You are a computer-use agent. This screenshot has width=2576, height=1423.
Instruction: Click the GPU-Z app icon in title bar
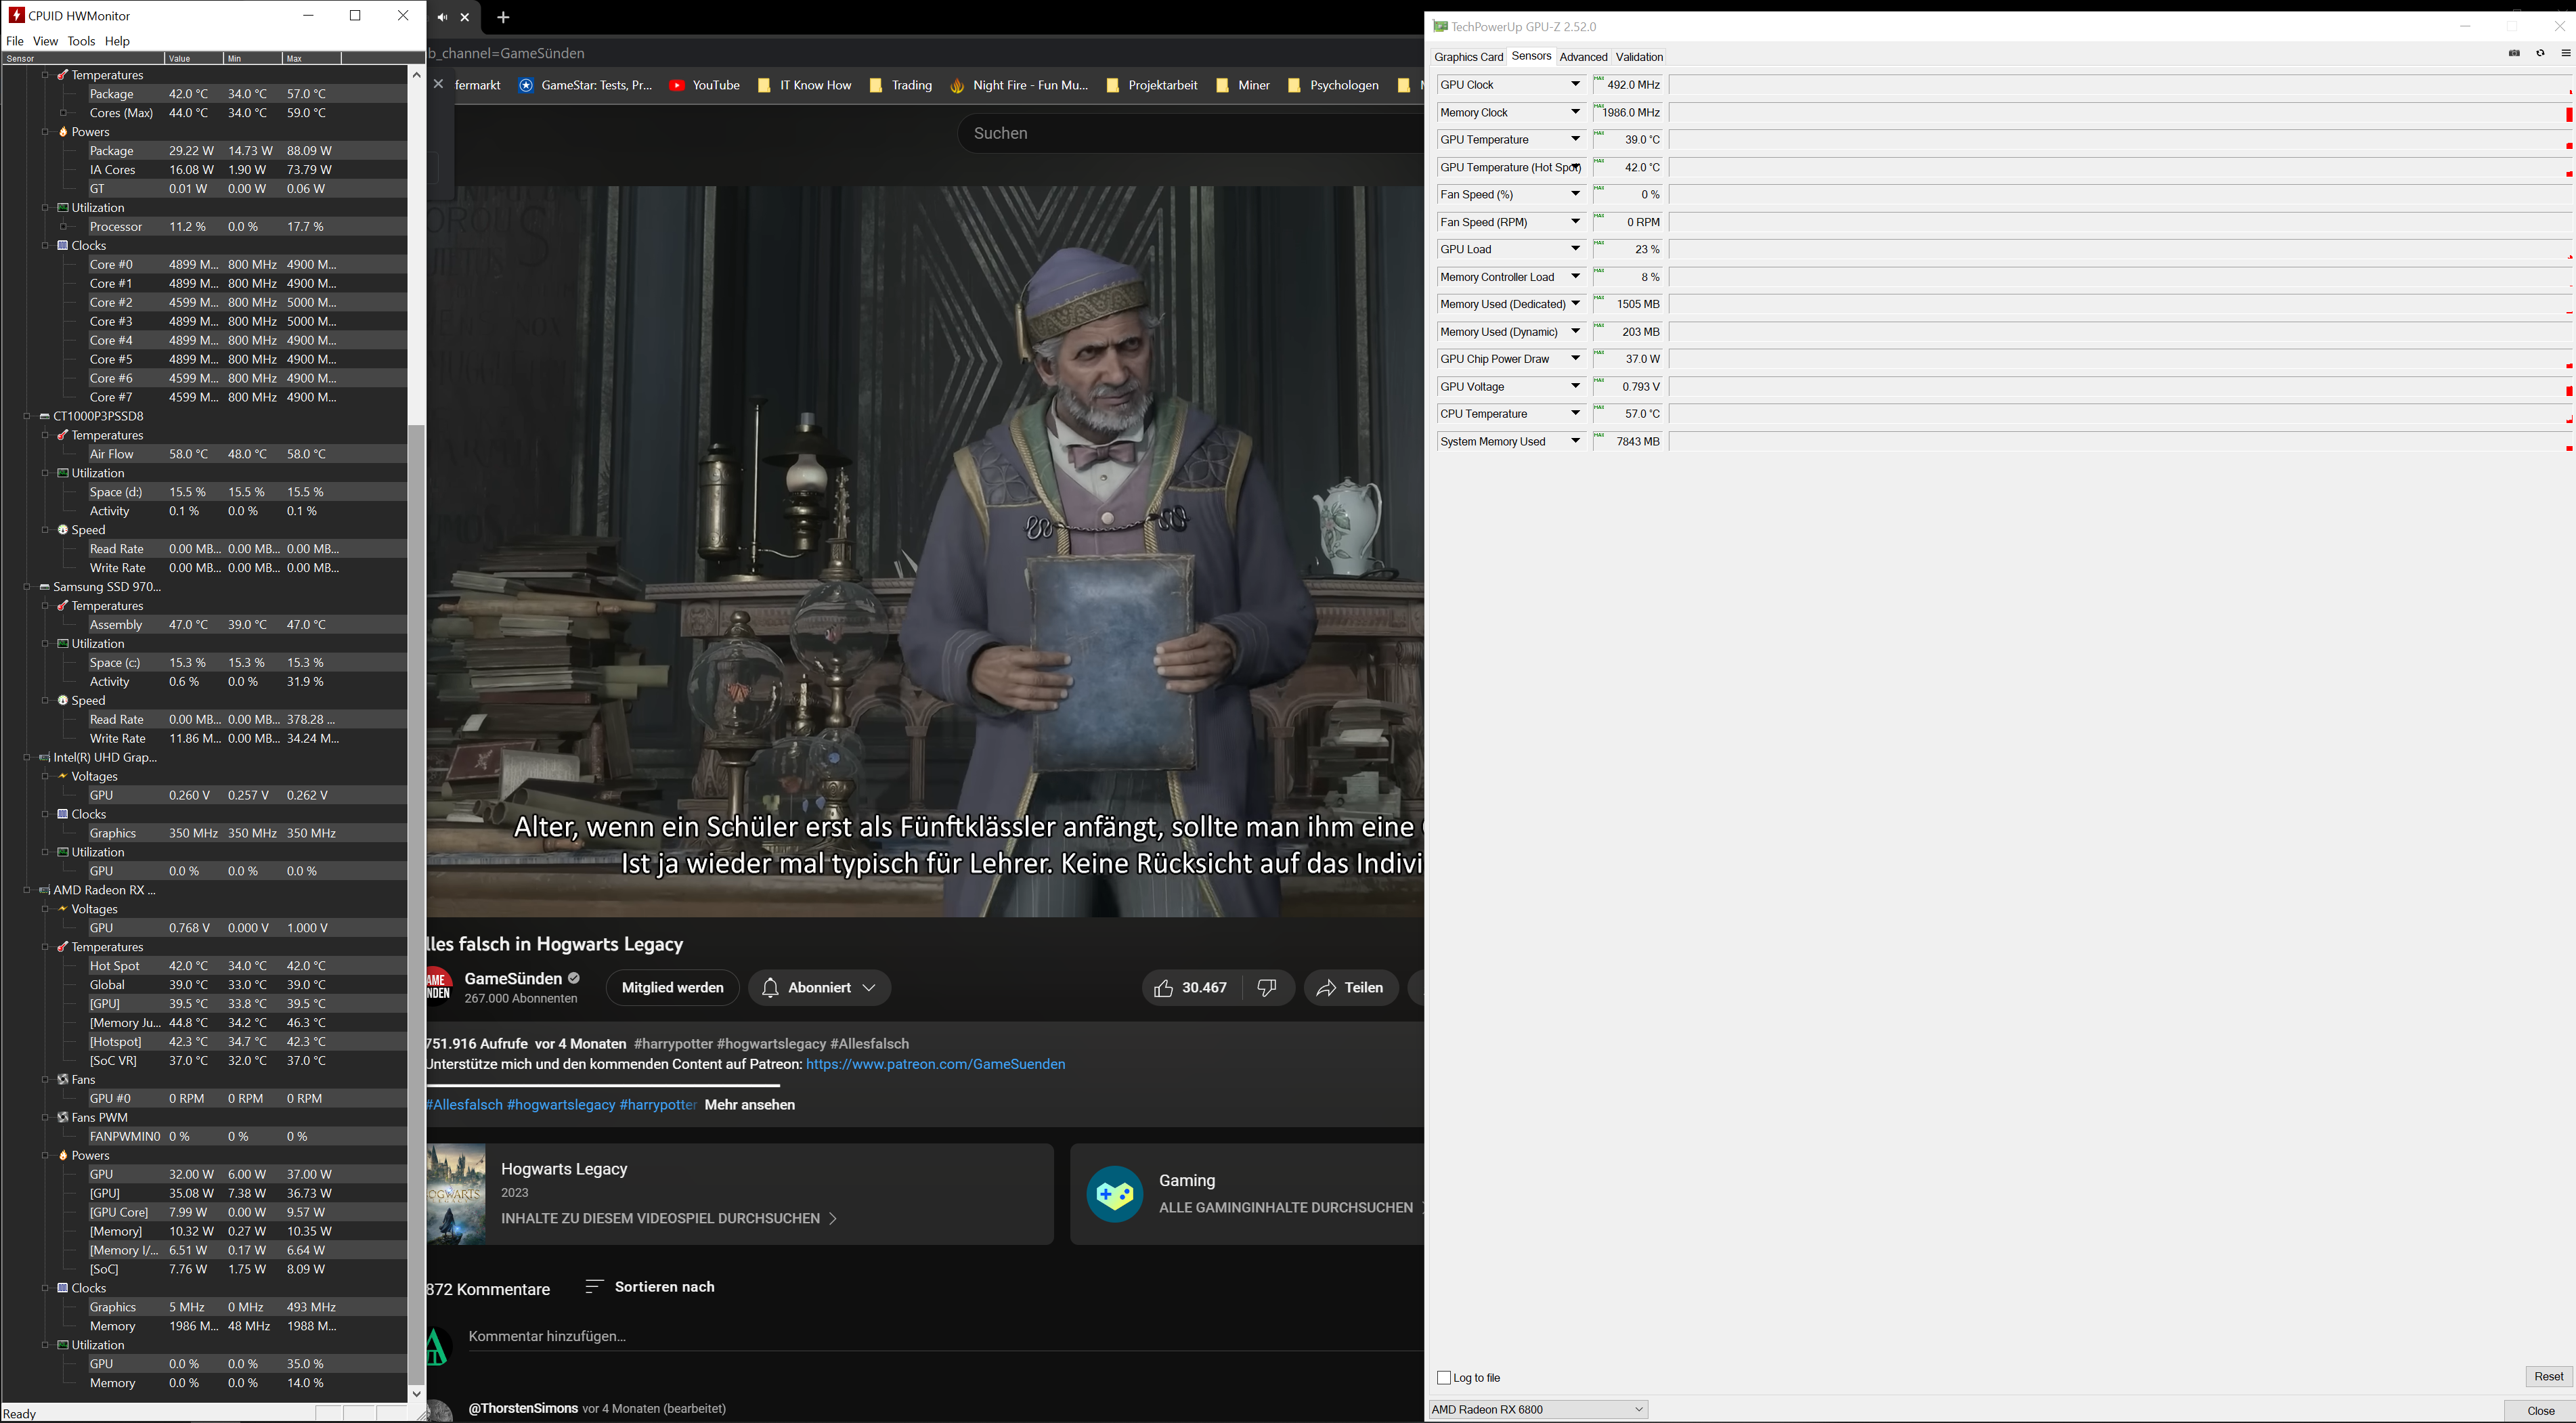(x=1440, y=27)
